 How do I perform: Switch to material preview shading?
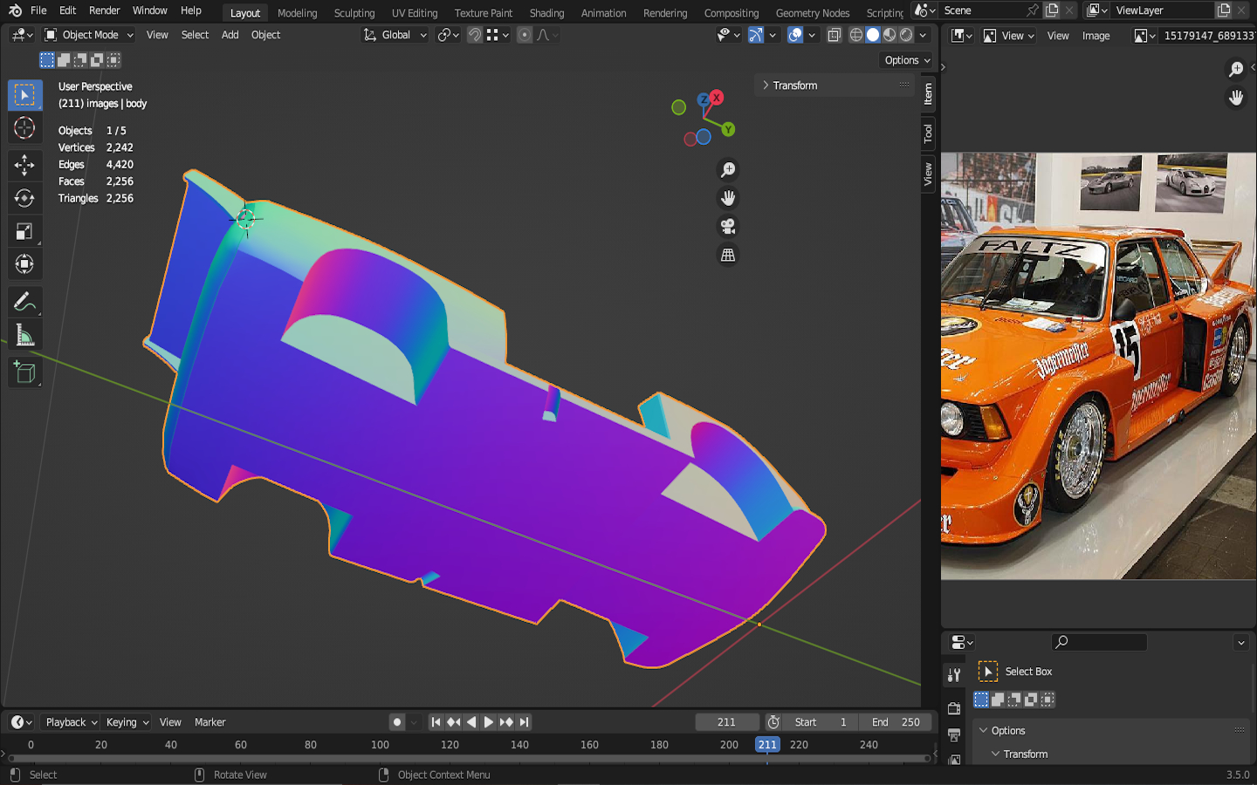[890, 35]
